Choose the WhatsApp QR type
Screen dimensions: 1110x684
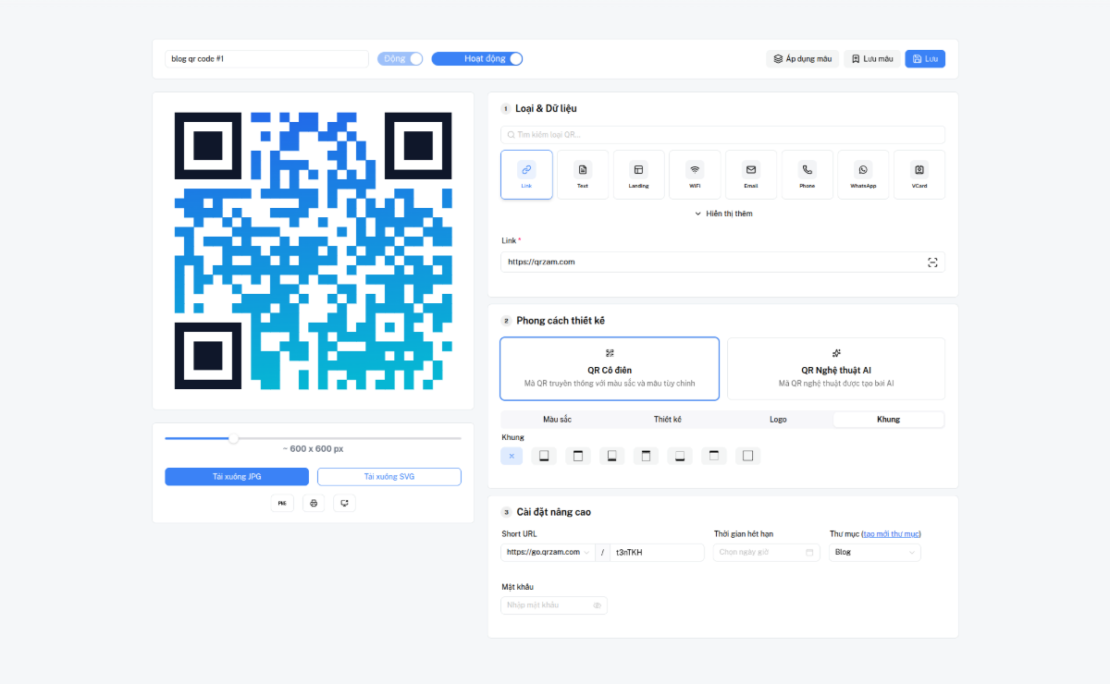pos(863,174)
